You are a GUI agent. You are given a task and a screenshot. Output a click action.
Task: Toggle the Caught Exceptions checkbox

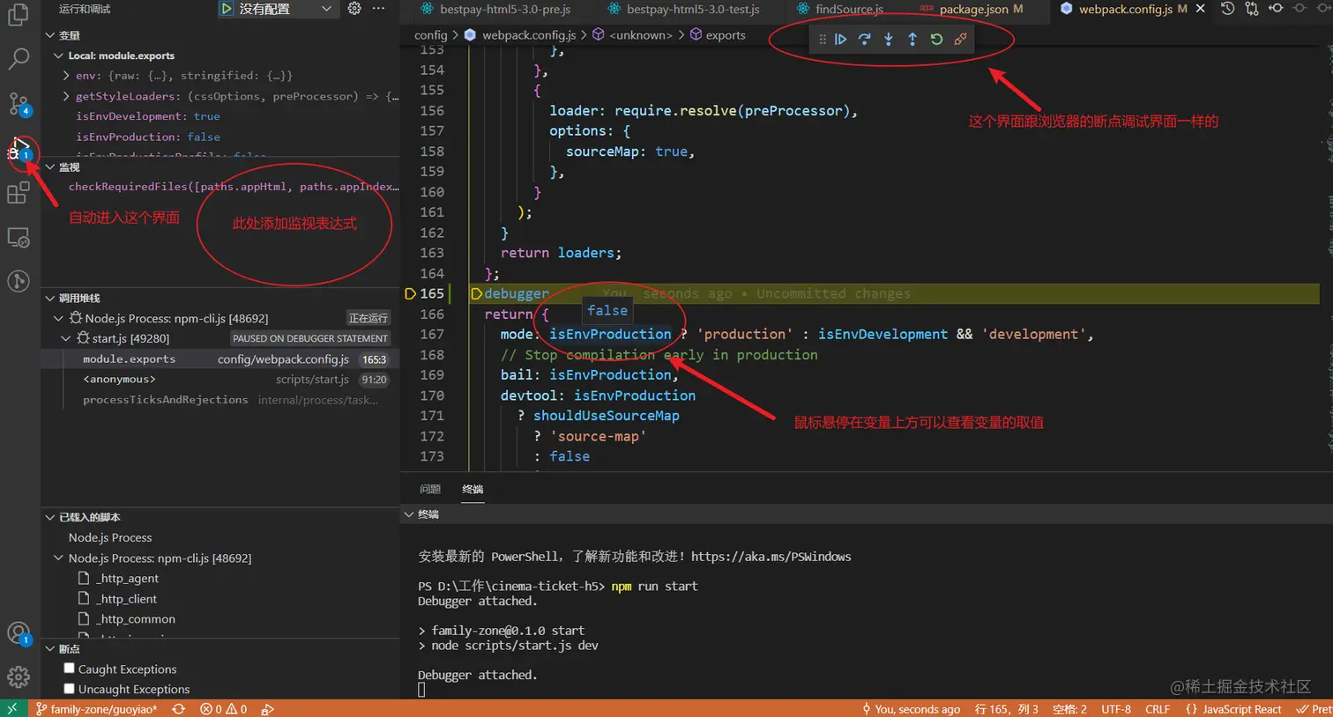pos(70,669)
